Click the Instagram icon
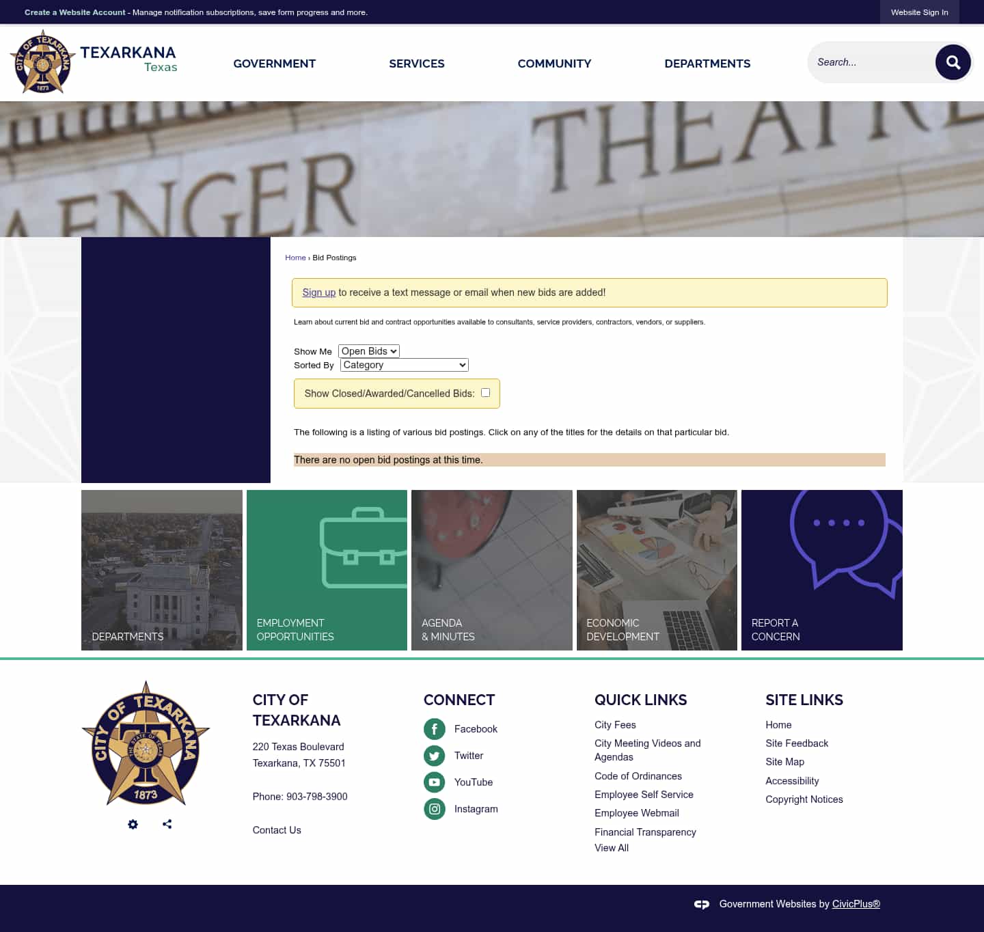984x932 pixels. coord(435,808)
